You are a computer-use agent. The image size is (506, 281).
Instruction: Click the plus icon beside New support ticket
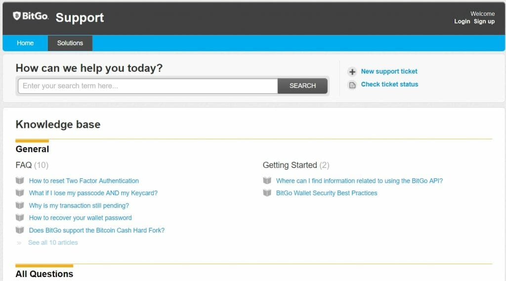(352, 72)
